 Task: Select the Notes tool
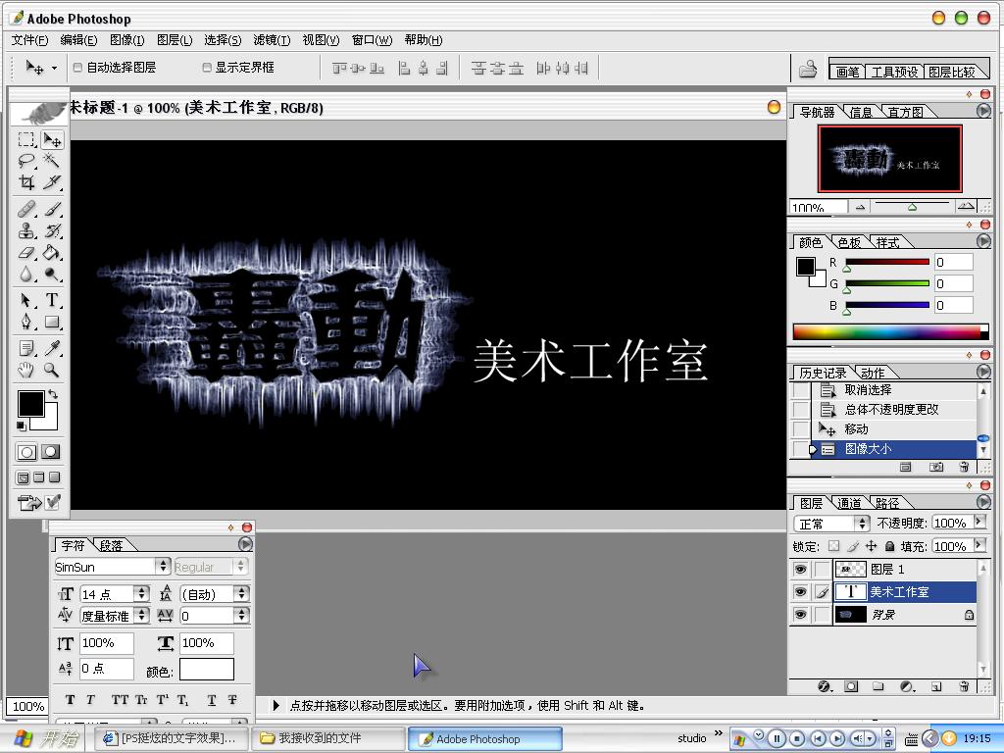tap(26, 348)
